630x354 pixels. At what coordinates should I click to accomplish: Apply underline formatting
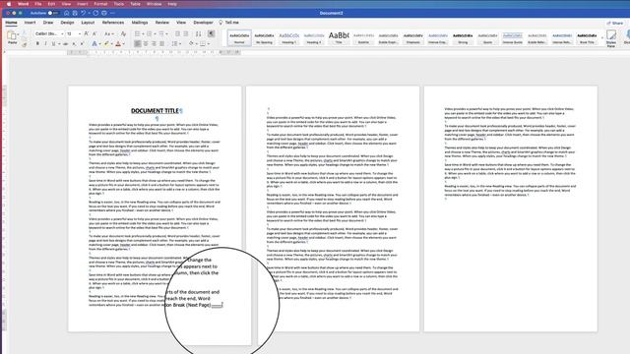click(53, 43)
